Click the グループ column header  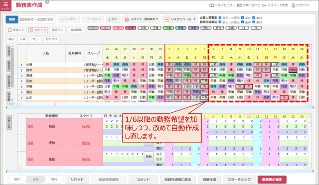pos(93,53)
